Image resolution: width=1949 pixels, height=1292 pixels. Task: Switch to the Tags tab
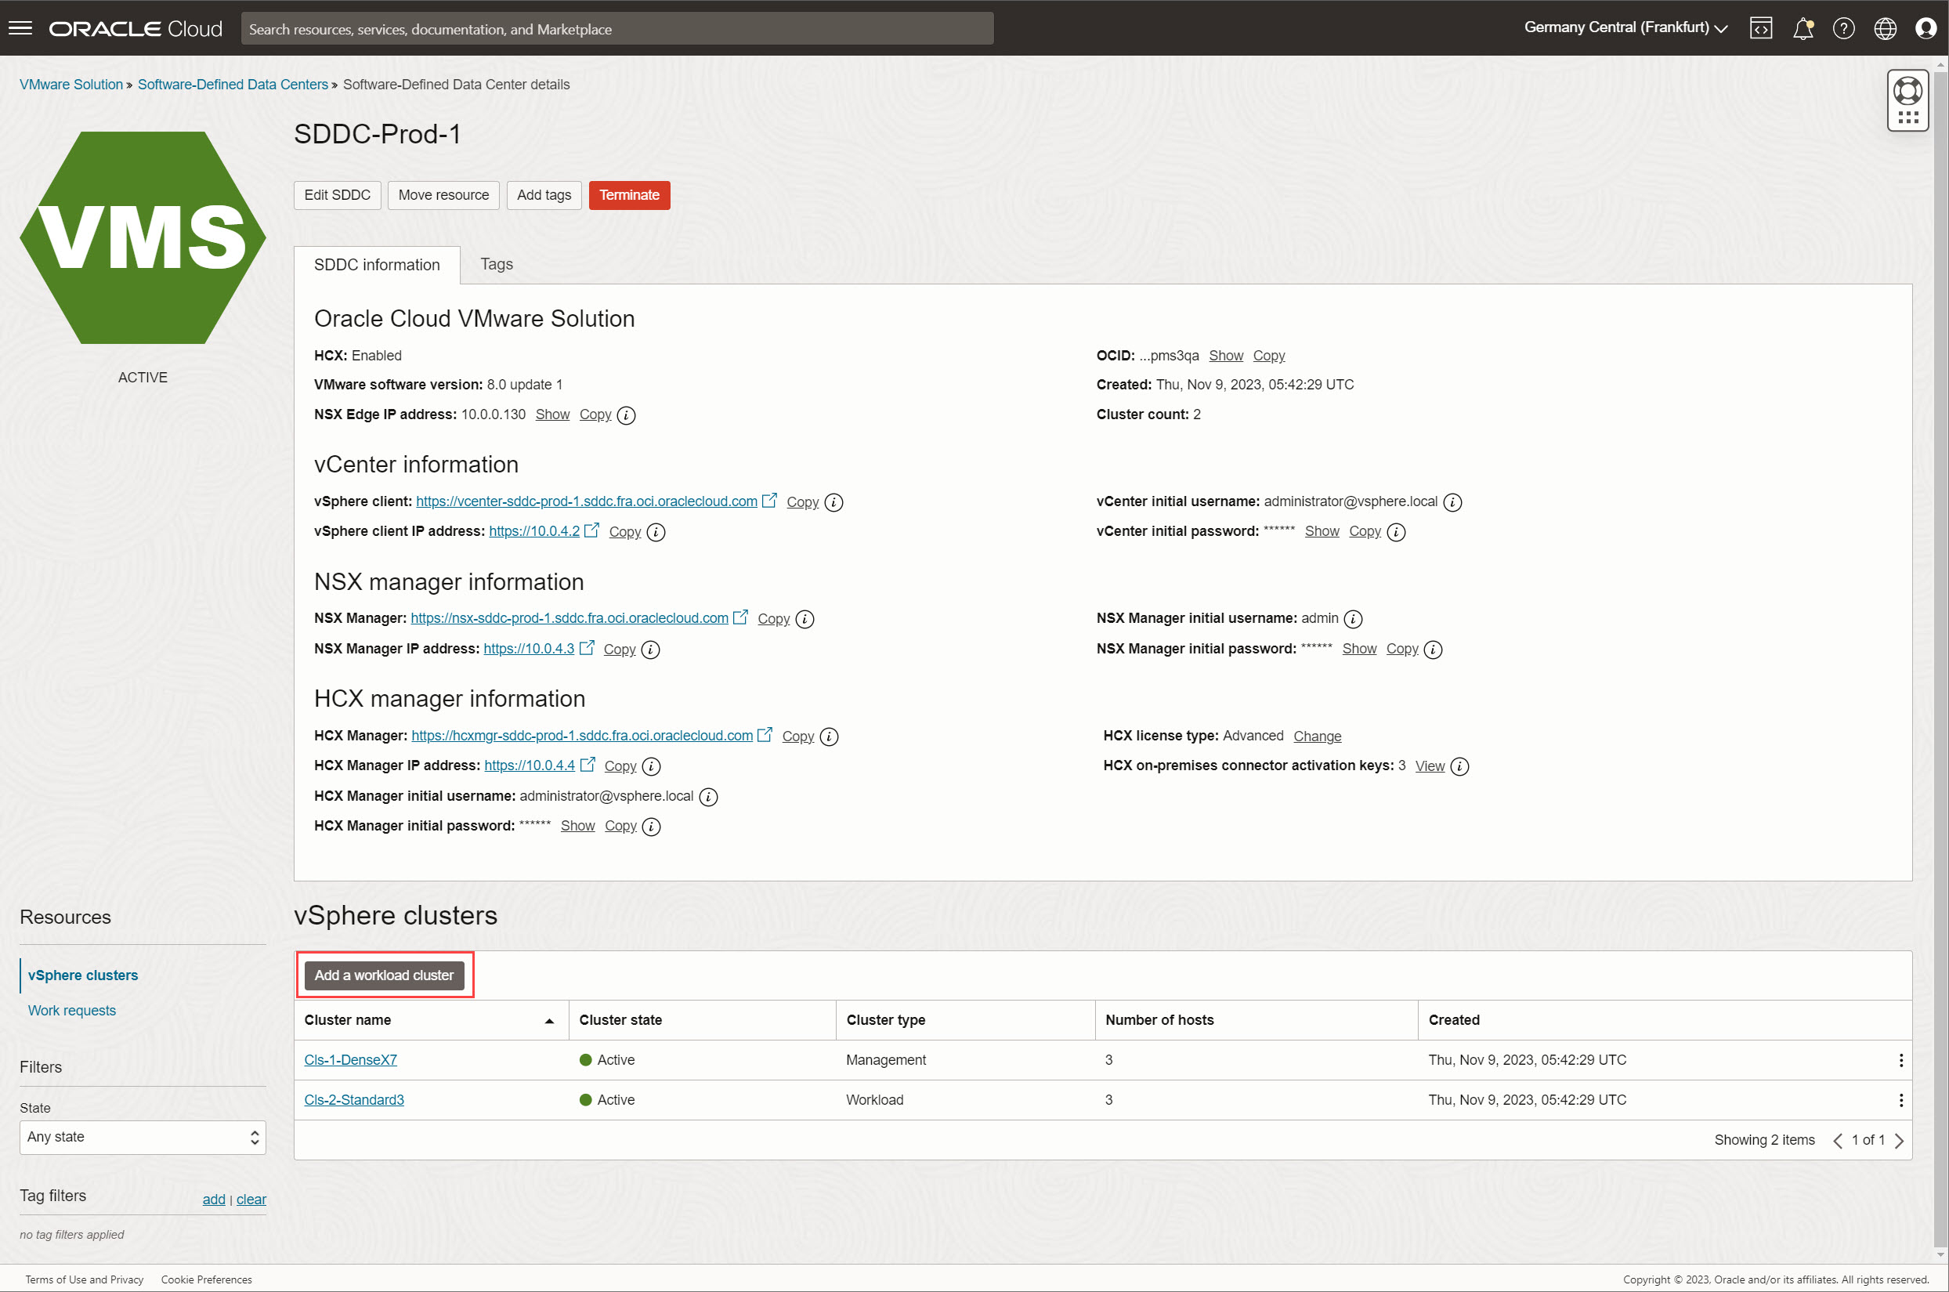click(494, 262)
